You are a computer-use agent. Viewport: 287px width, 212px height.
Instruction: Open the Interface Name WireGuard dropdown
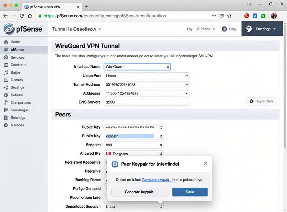point(137,67)
